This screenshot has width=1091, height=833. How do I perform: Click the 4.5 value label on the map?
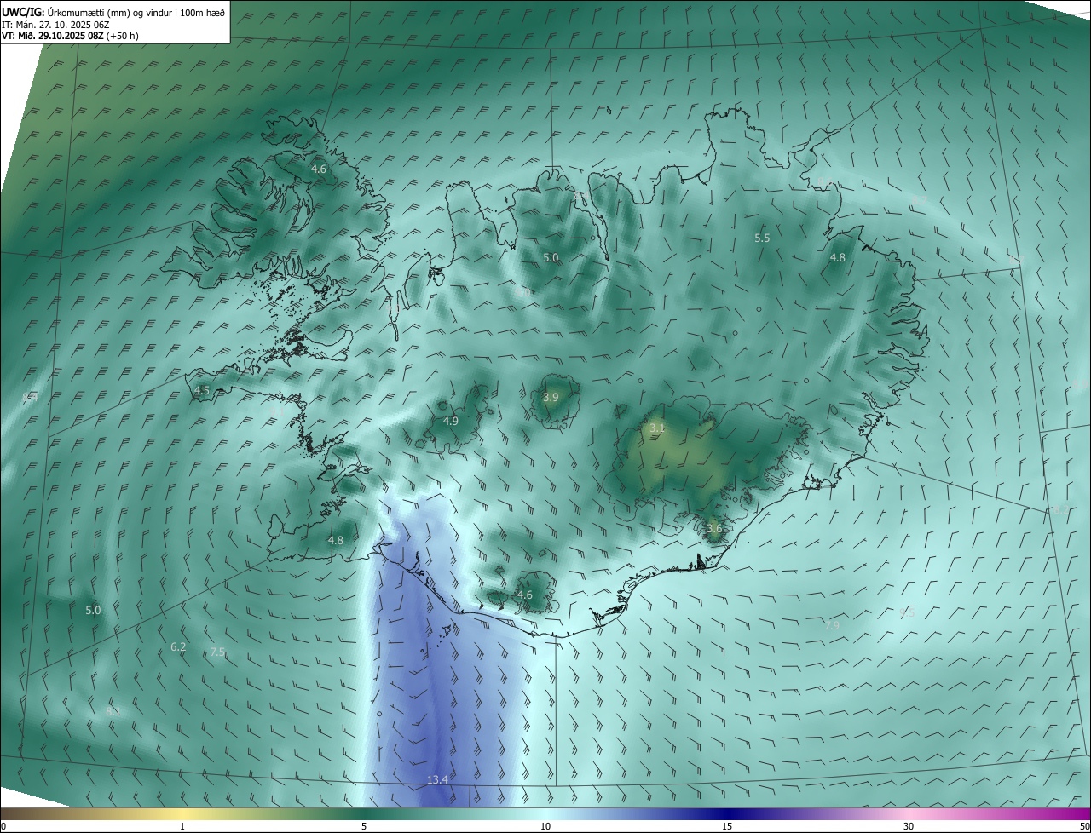(x=202, y=391)
